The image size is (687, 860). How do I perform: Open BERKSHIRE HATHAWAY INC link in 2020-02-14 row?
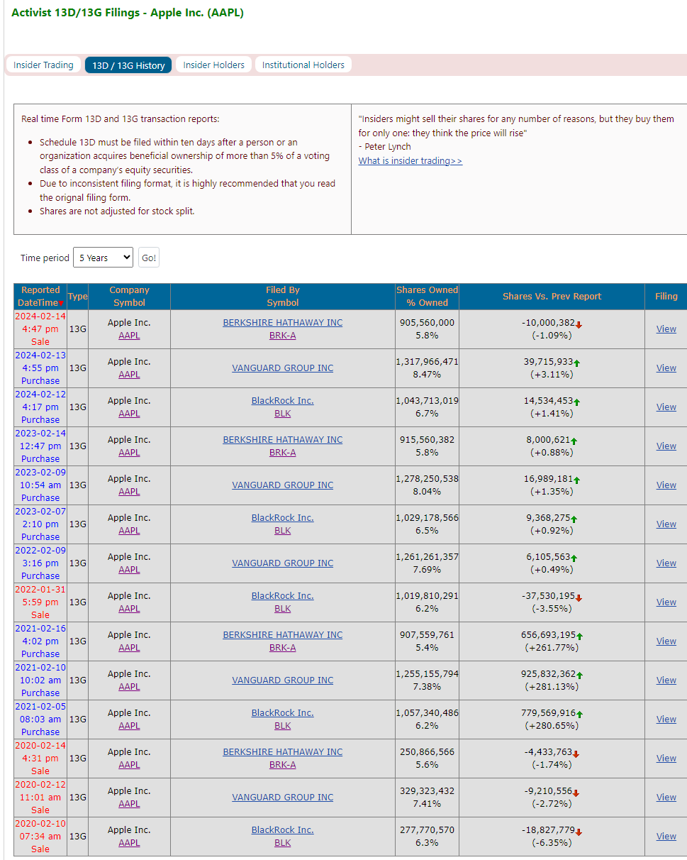tap(283, 752)
